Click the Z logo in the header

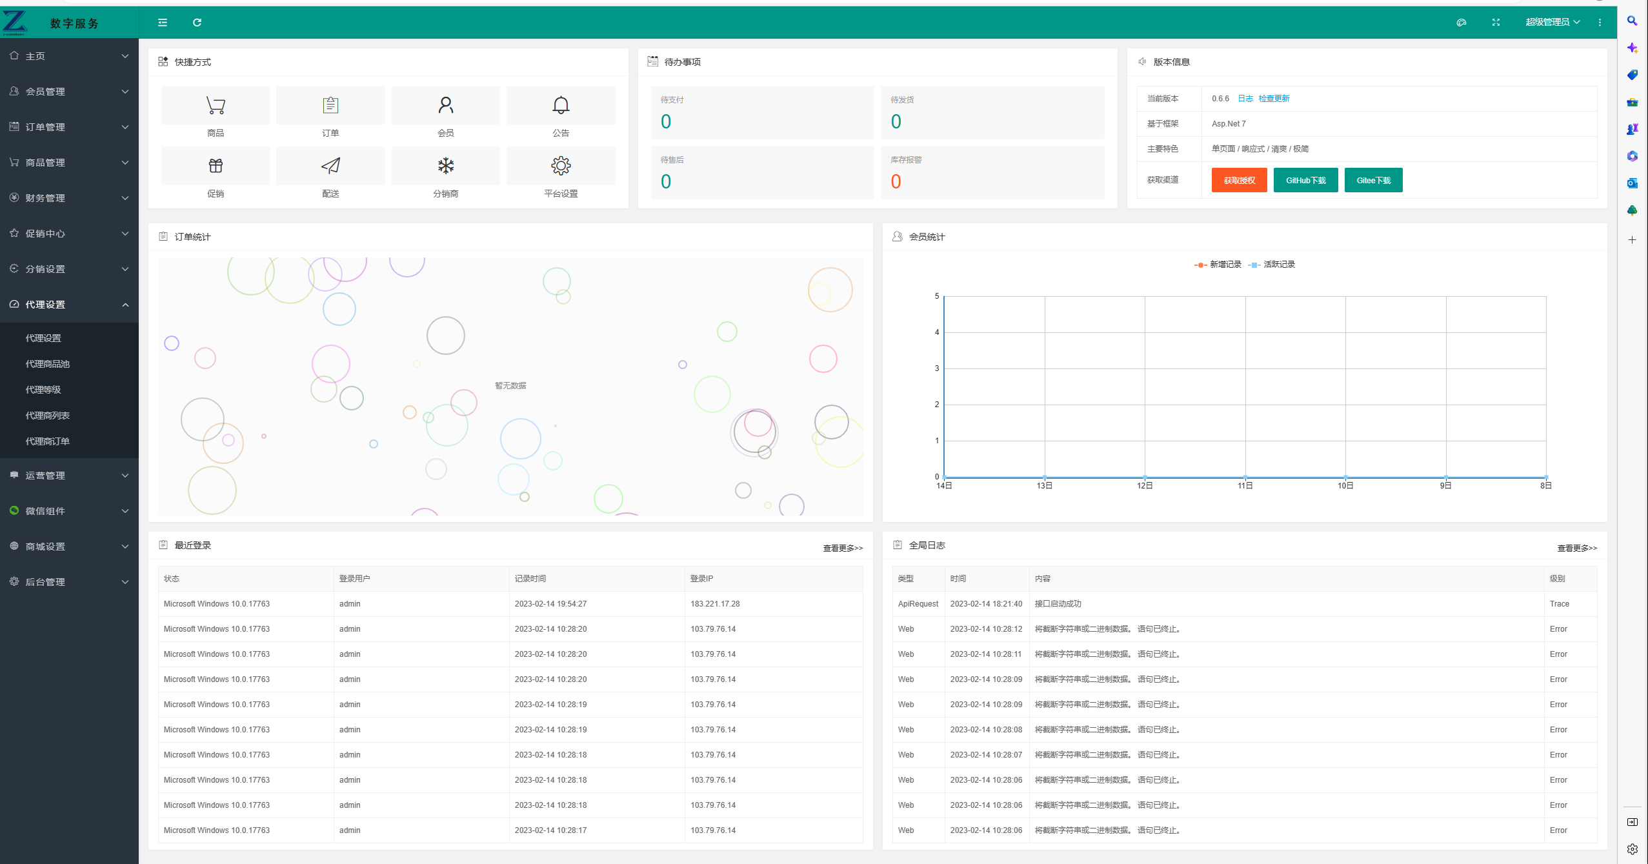click(x=15, y=23)
